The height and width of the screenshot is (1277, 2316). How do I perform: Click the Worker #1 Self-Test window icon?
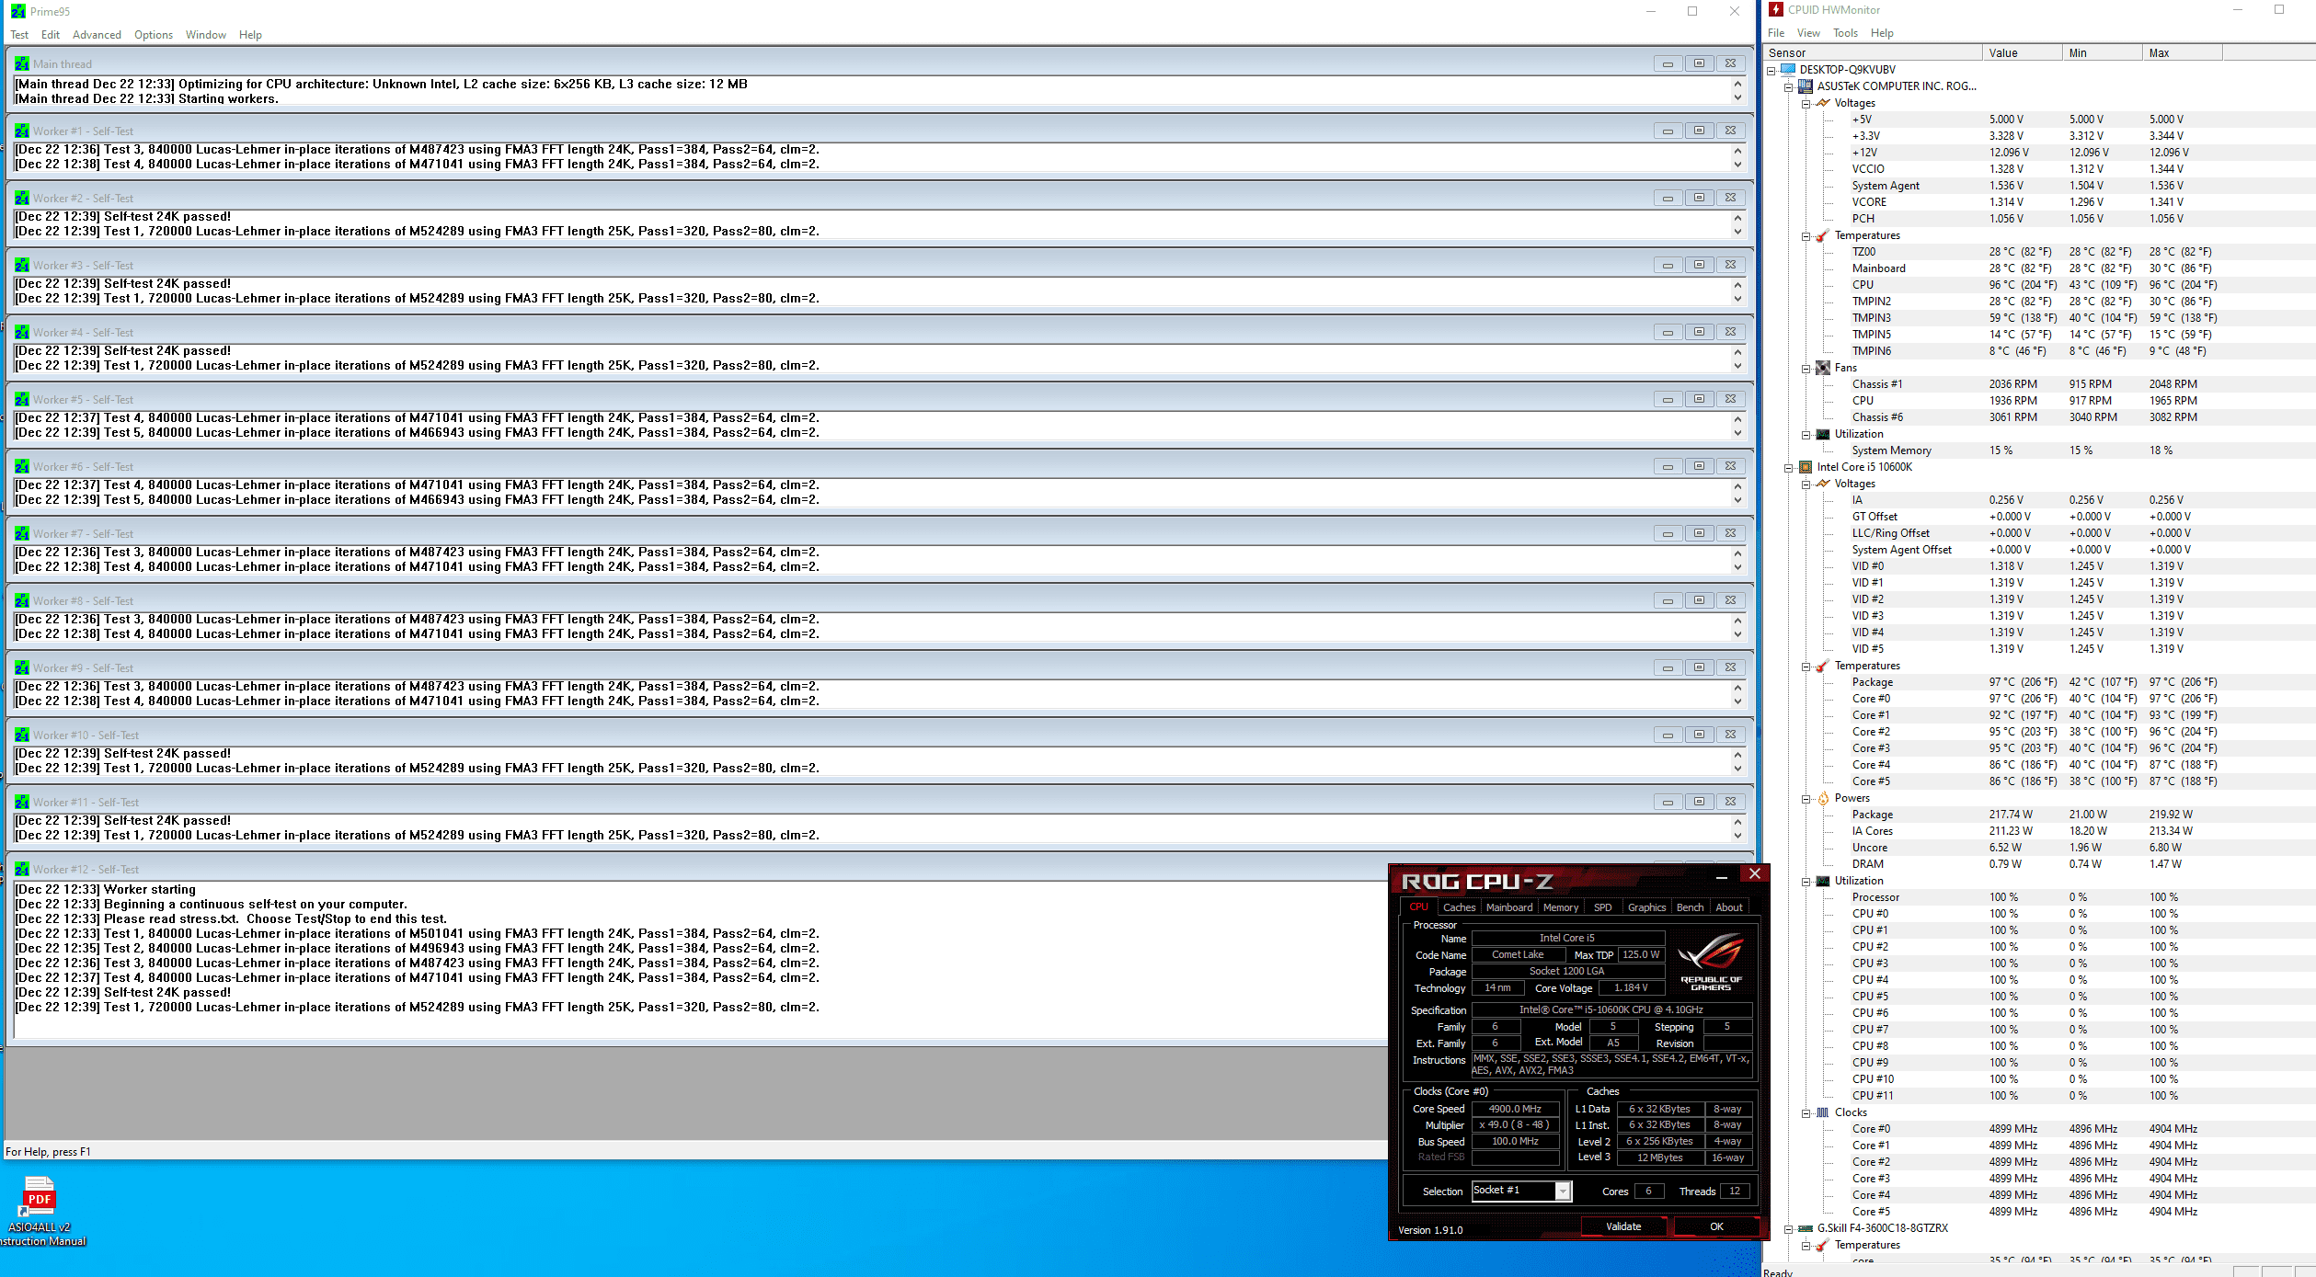22,131
